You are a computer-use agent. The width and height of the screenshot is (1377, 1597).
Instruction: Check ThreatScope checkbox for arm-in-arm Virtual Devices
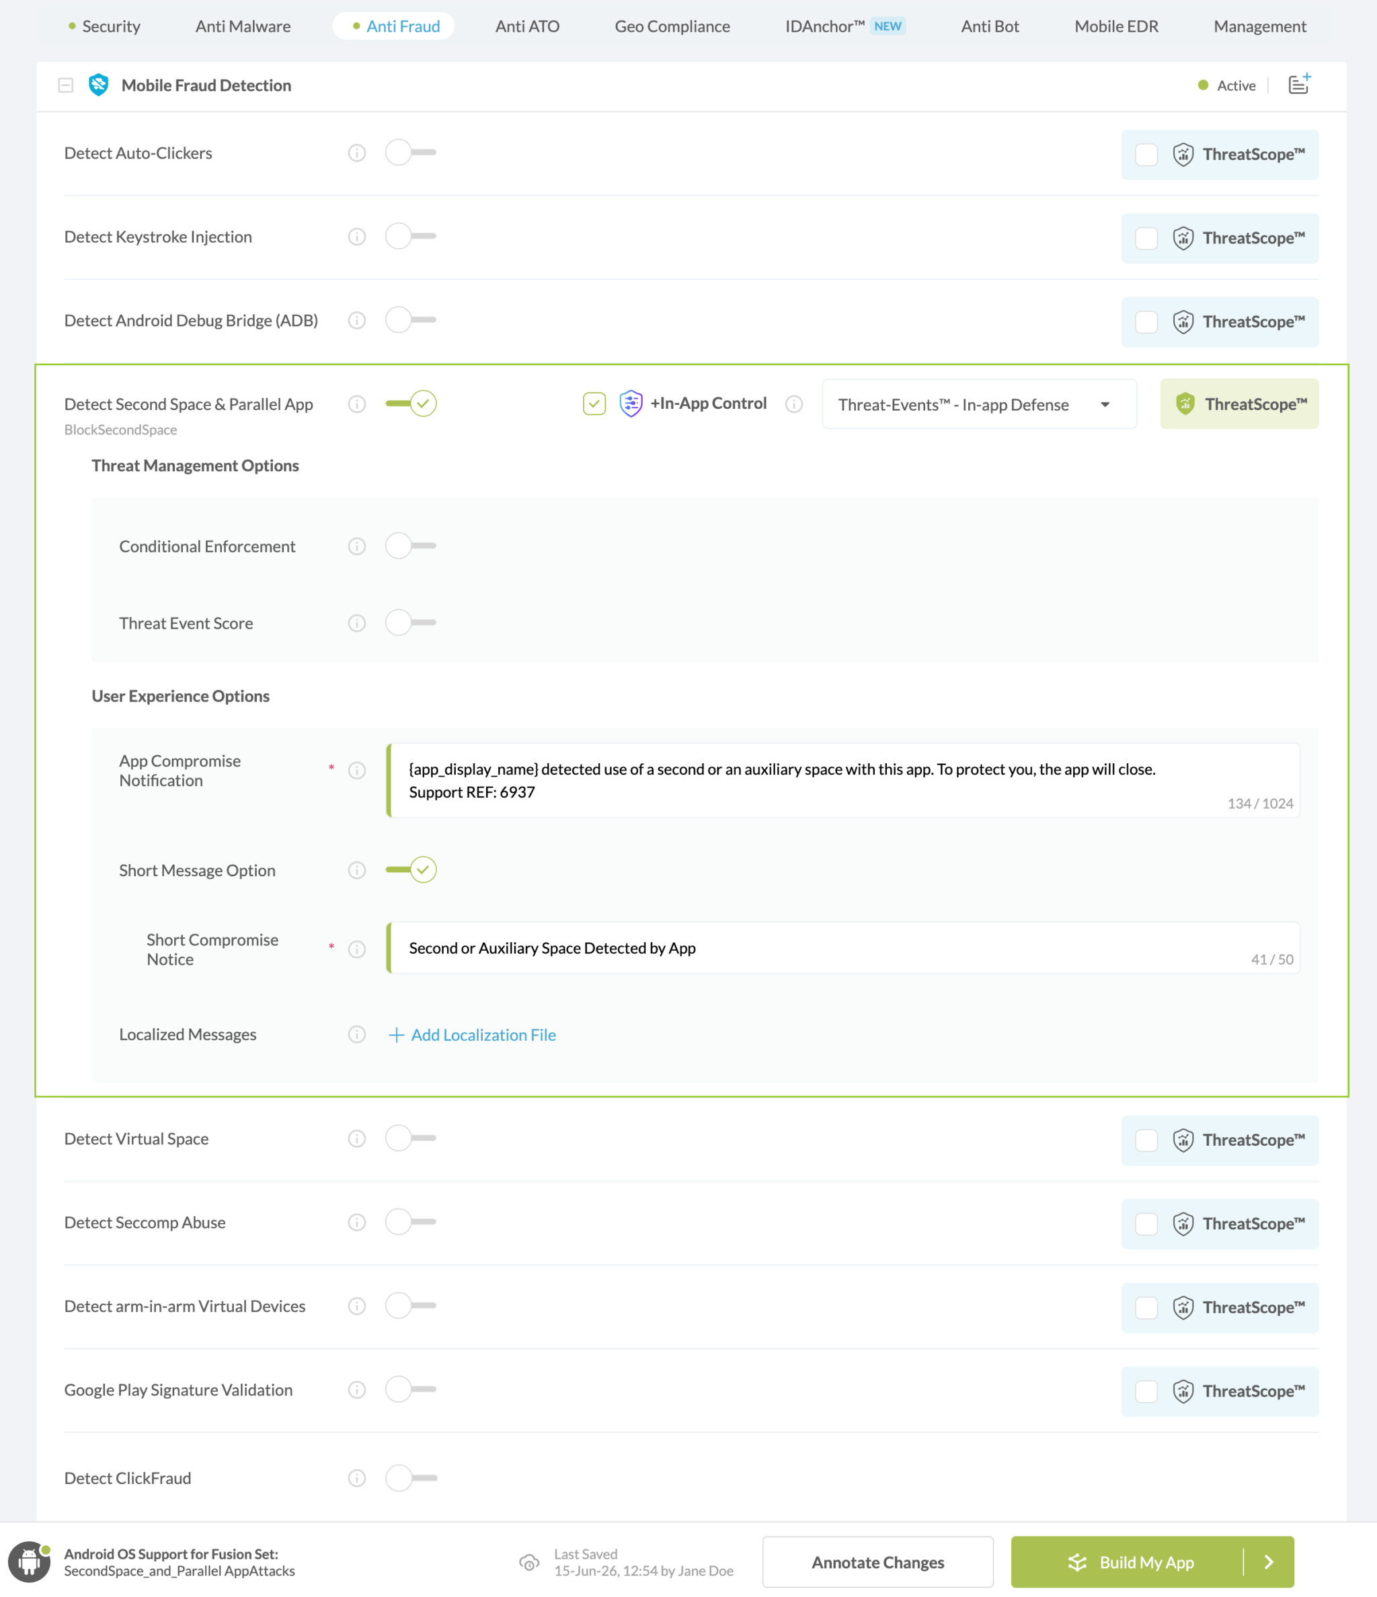[x=1146, y=1308]
